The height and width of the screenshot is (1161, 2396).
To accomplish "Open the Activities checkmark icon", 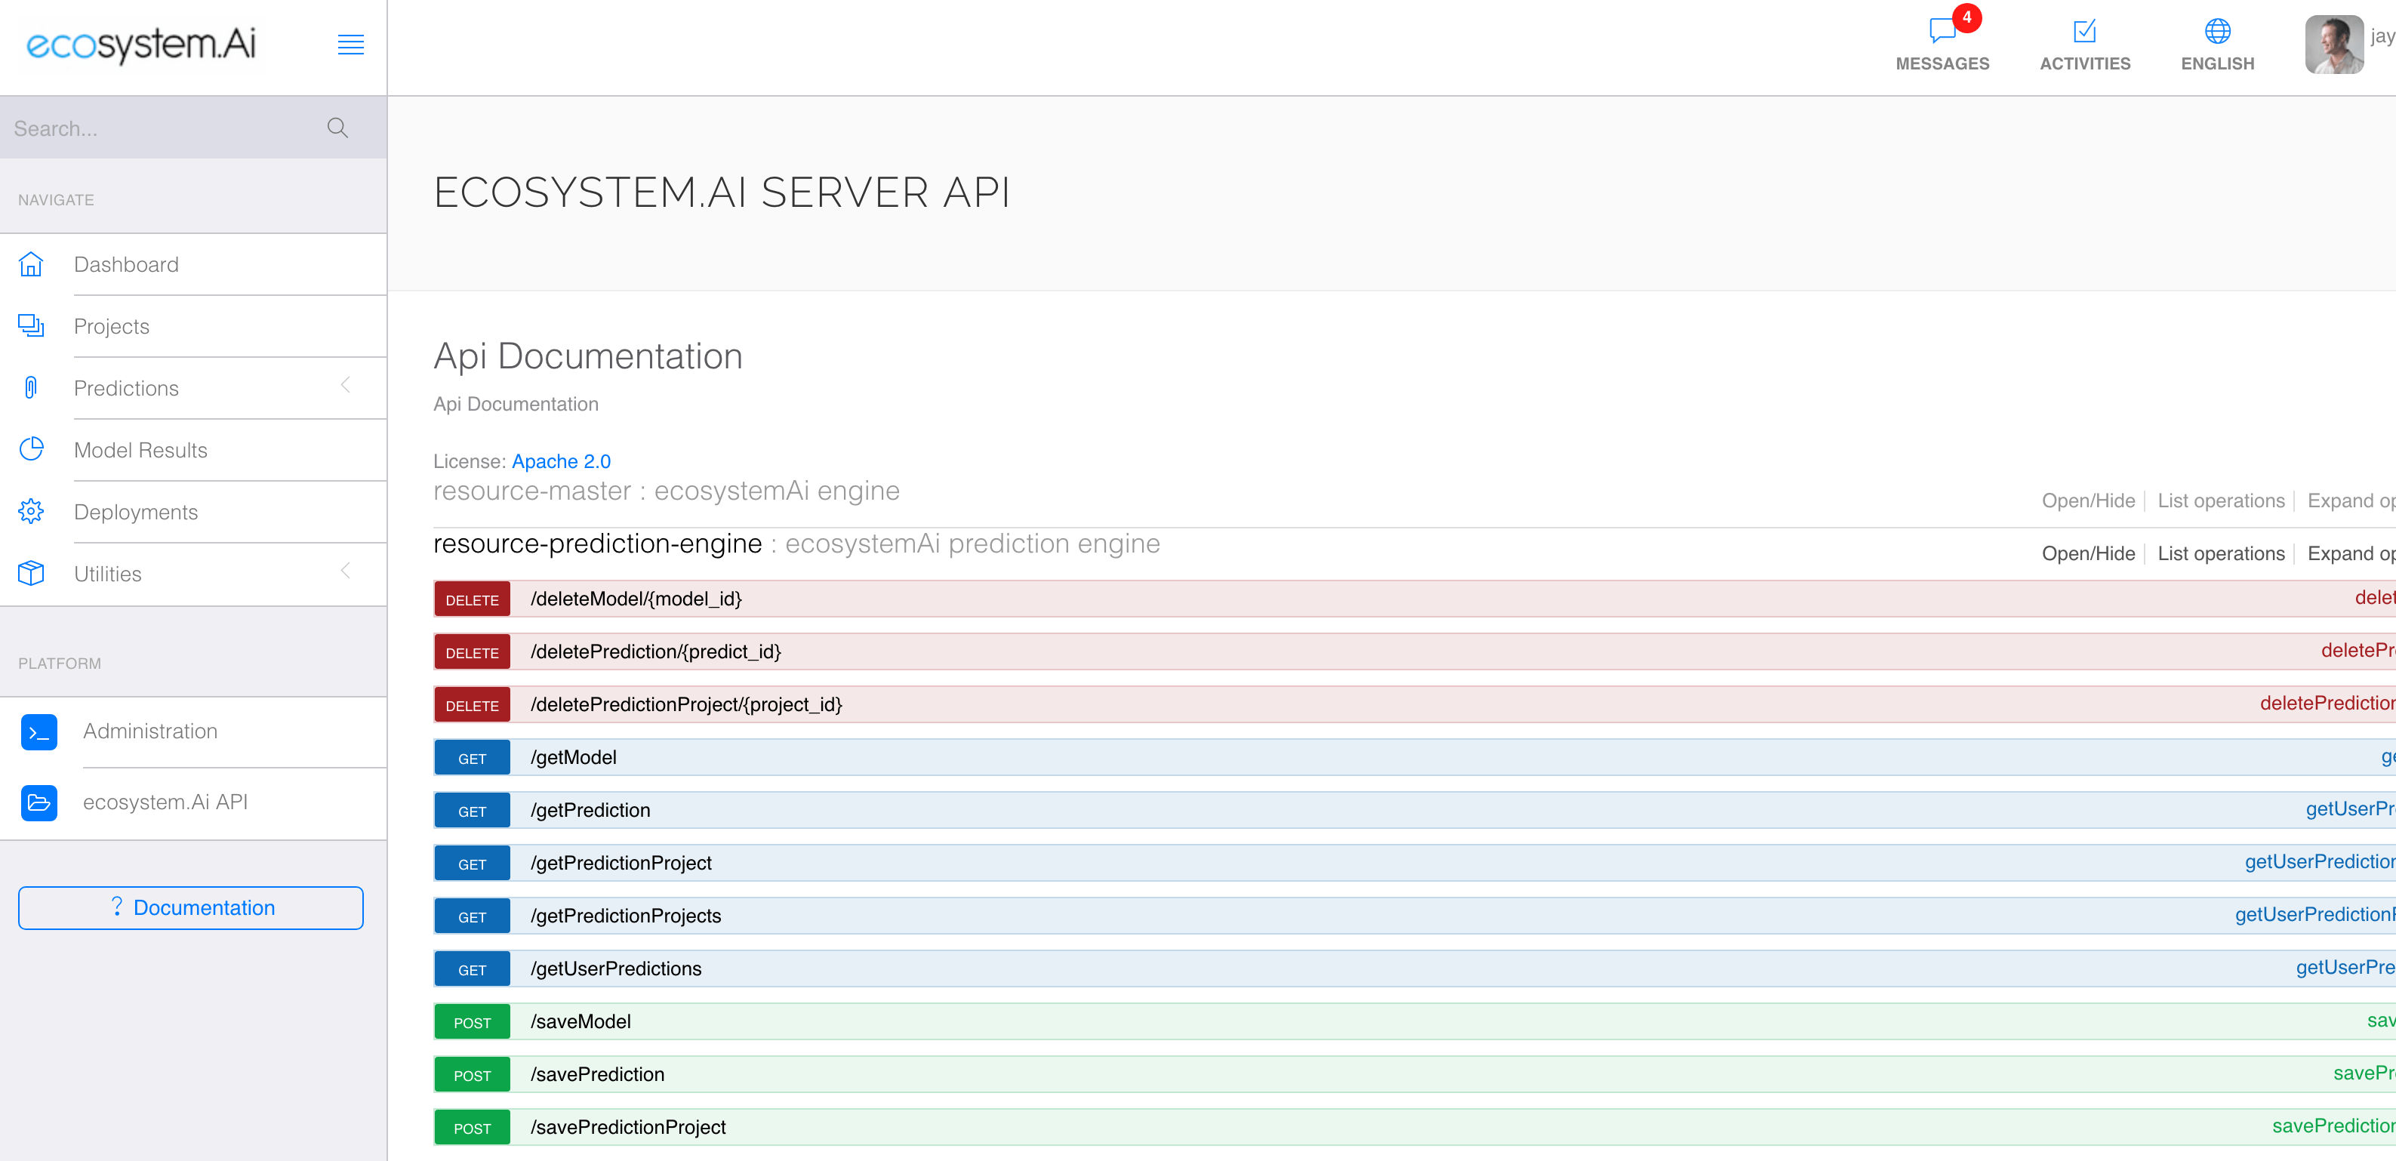I will [x=2084, y=31].
